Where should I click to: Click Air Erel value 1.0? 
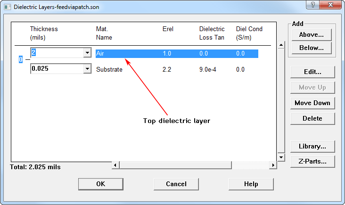(167, 53)
